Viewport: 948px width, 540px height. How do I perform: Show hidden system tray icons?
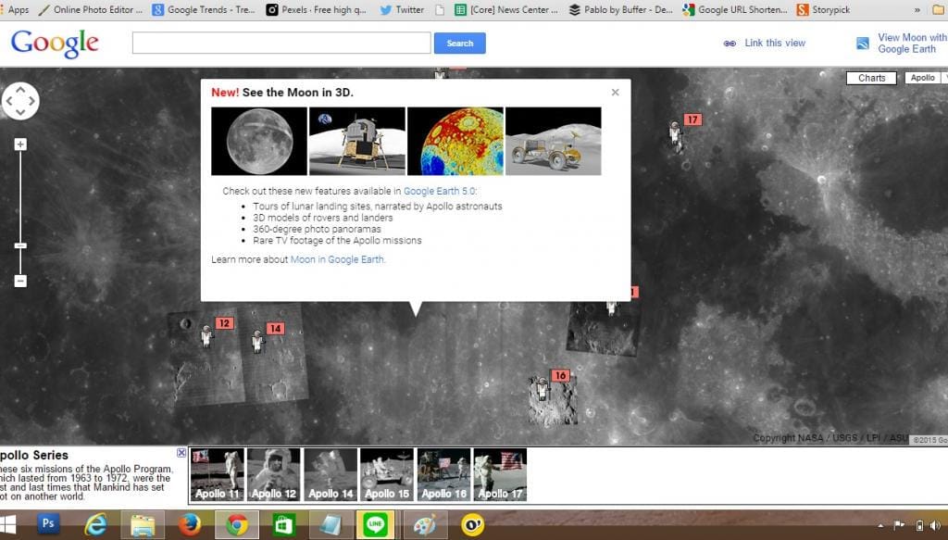[876, 525]
